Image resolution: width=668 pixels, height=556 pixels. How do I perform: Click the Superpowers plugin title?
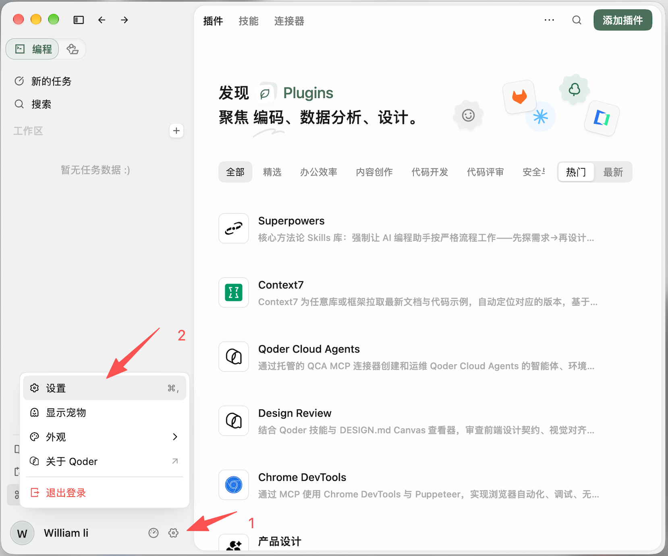291,221
